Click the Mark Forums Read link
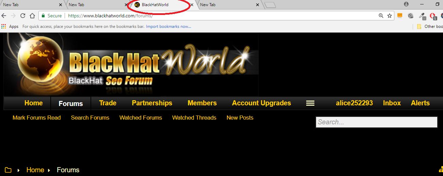Viewport: 443px width, 176px height. [36, 118]
